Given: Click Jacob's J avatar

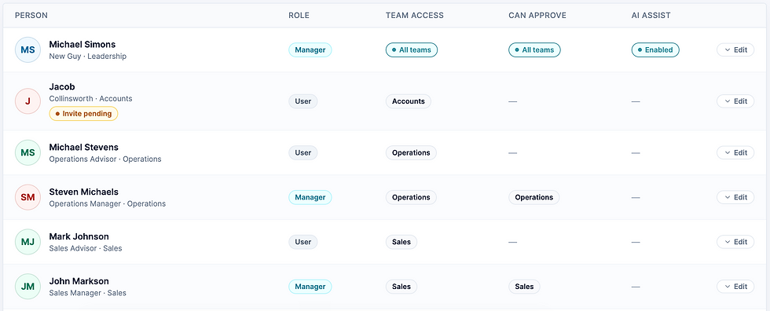Looking at the screenshot, I should [x=27, y=101].
